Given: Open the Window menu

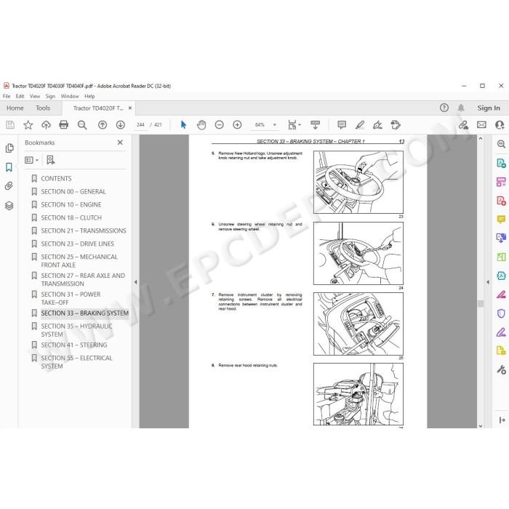Looking at the screenshot, I should point(70,97).
